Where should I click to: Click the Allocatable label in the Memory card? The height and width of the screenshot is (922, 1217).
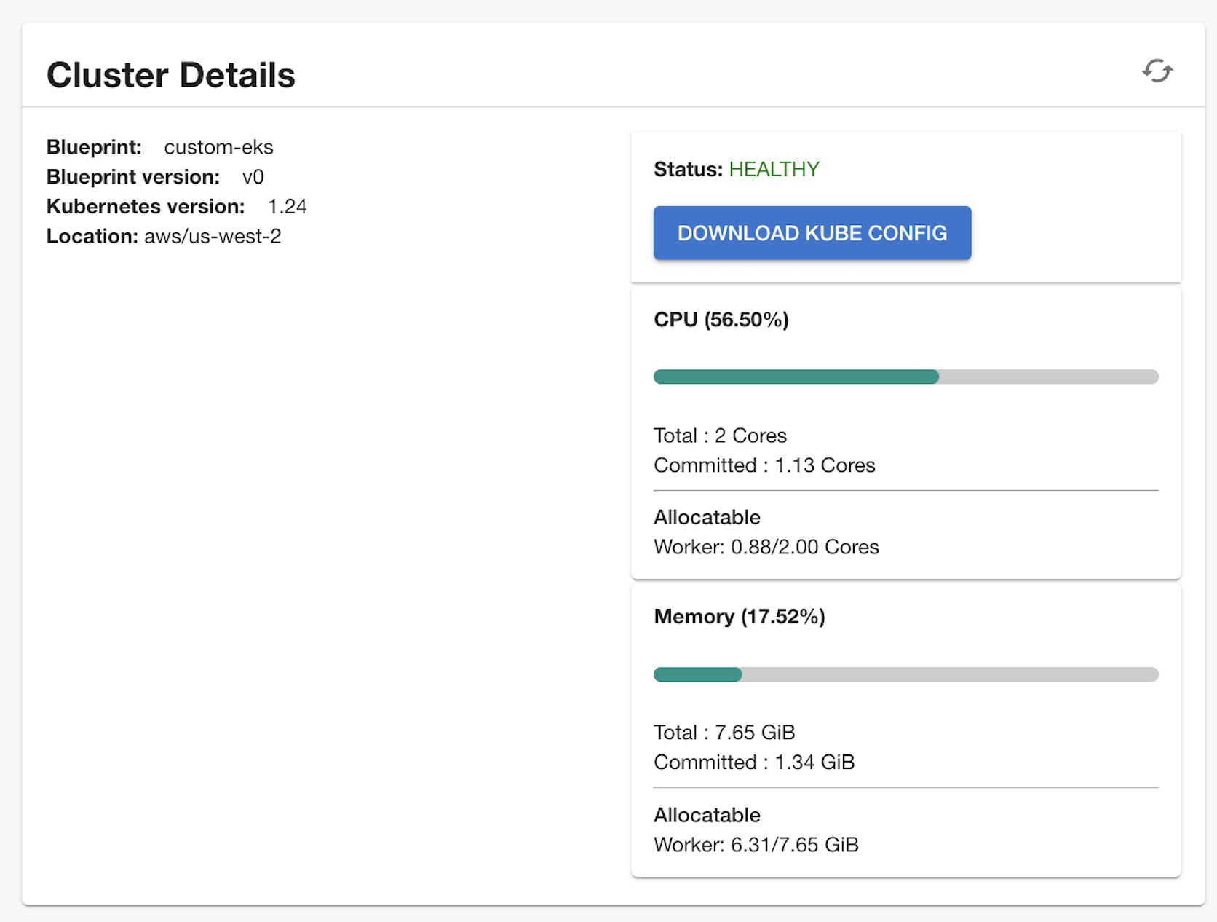click(x=707, y=815)
